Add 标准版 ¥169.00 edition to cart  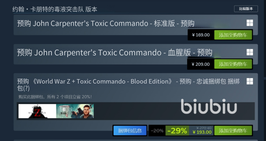coord(233,35)
